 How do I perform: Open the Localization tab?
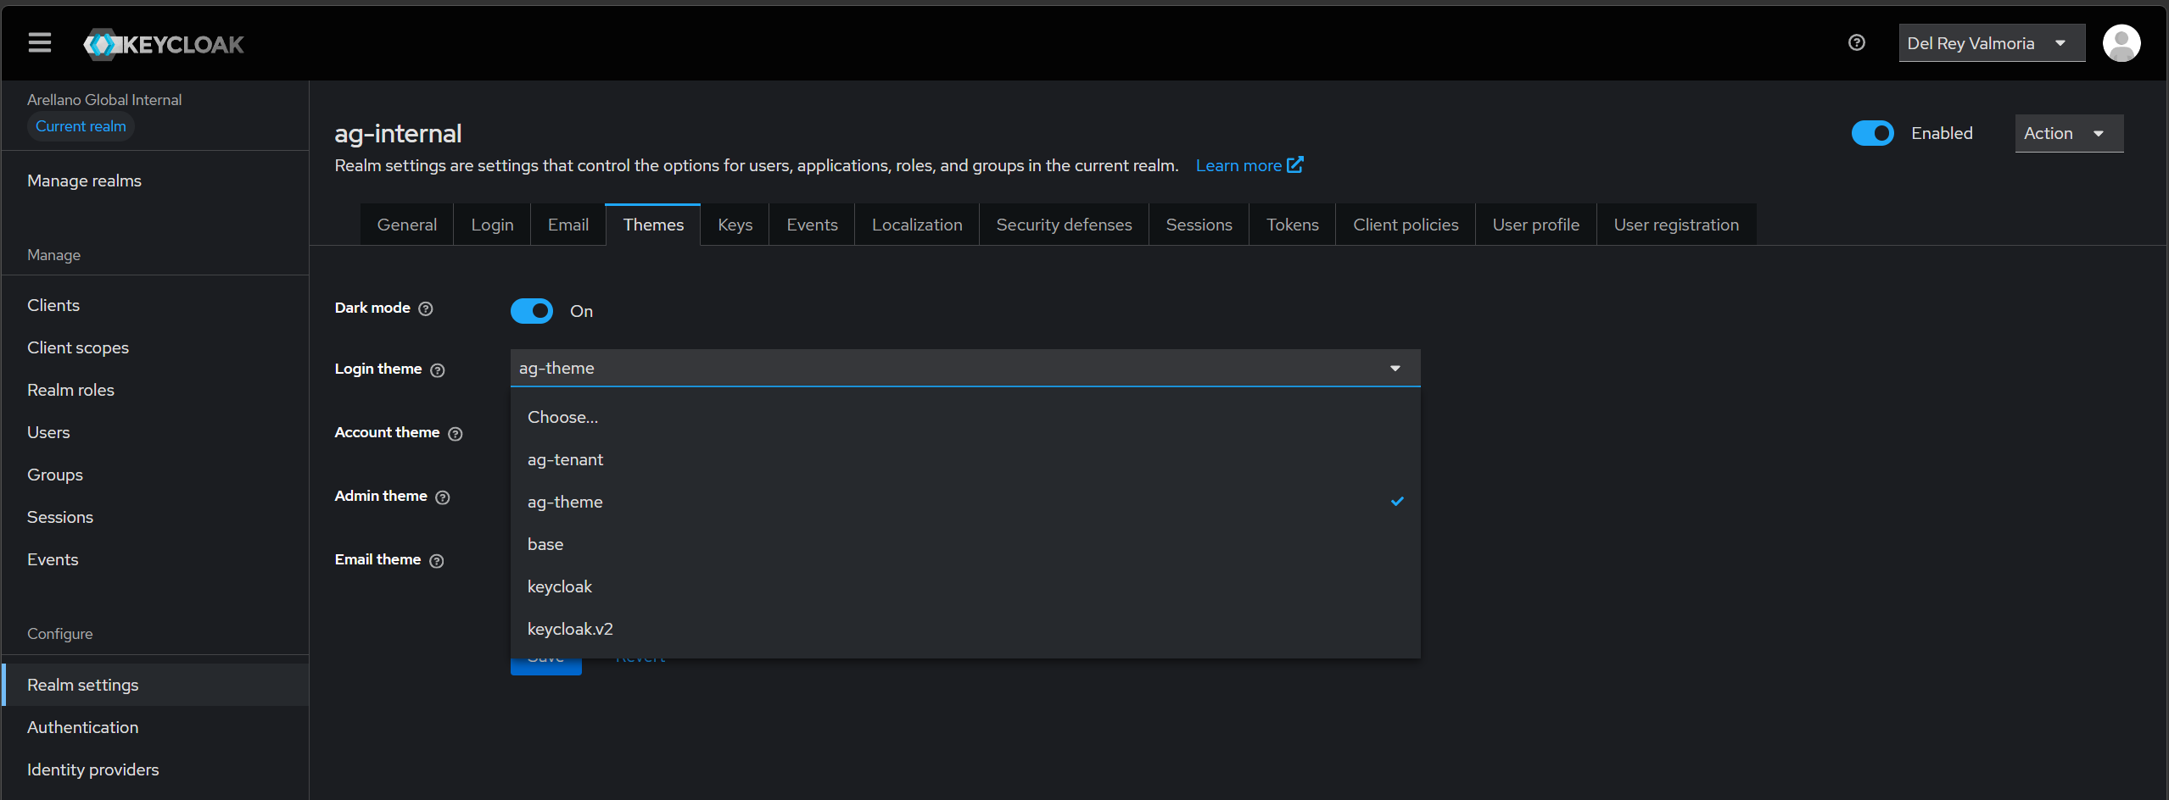917,225
